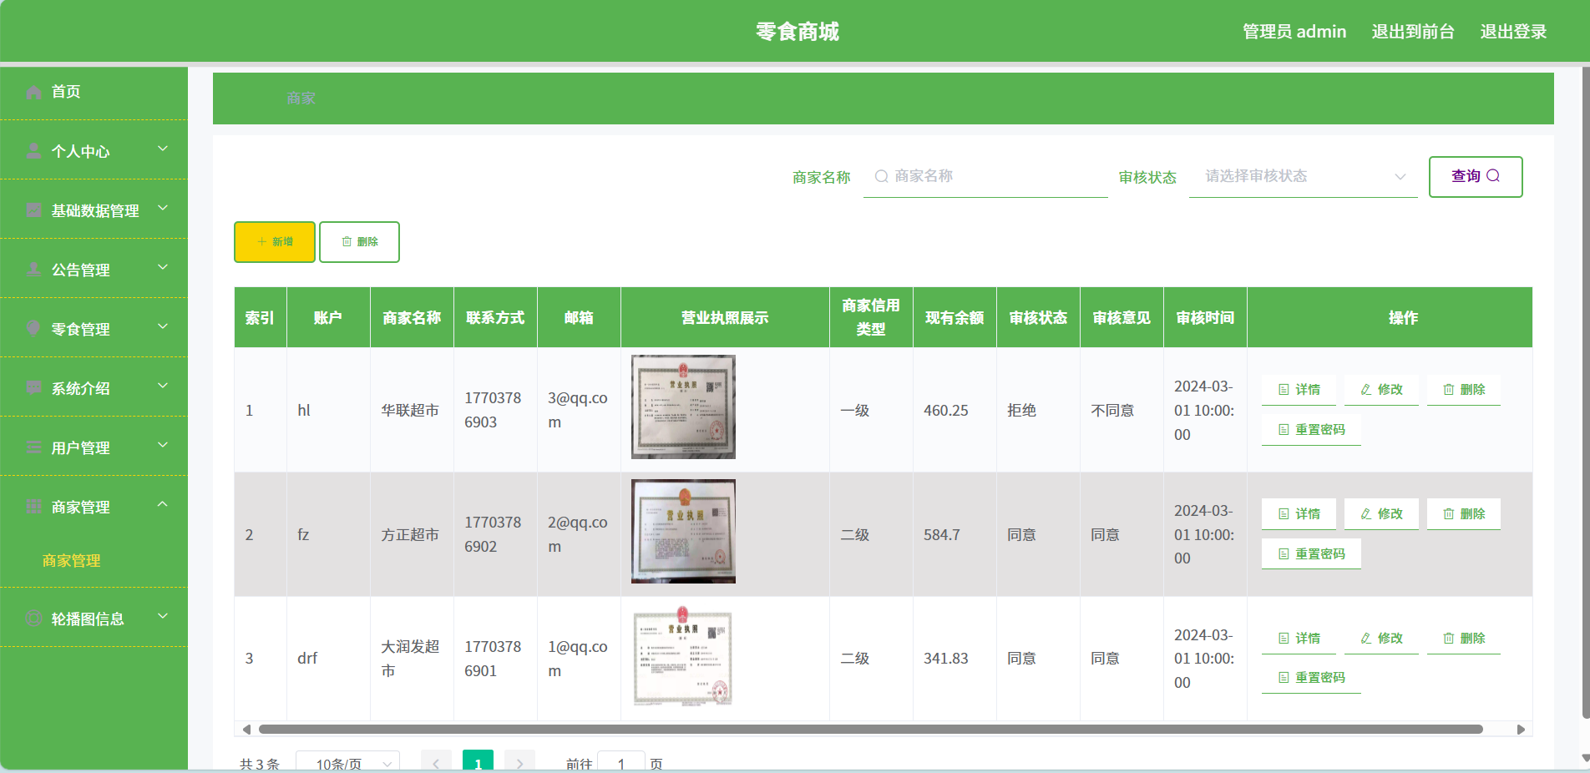Select the 商家管理 submenu item
1590x773 pixels.
tap(72, 561)
